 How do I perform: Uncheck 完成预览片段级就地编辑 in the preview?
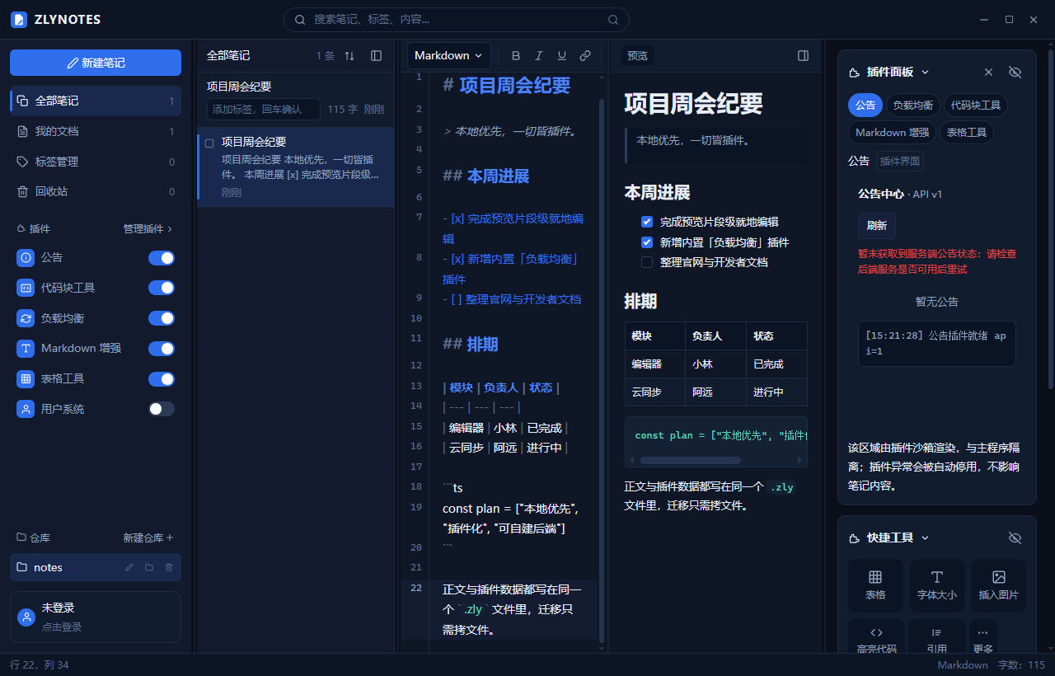coord(647,222)
